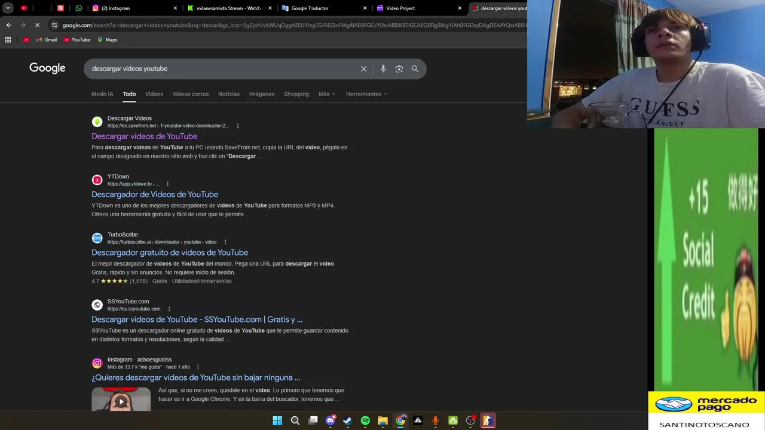Open Discord from taskbar
The height and width of the screenshot is (430, 765).
pos(330,420)
